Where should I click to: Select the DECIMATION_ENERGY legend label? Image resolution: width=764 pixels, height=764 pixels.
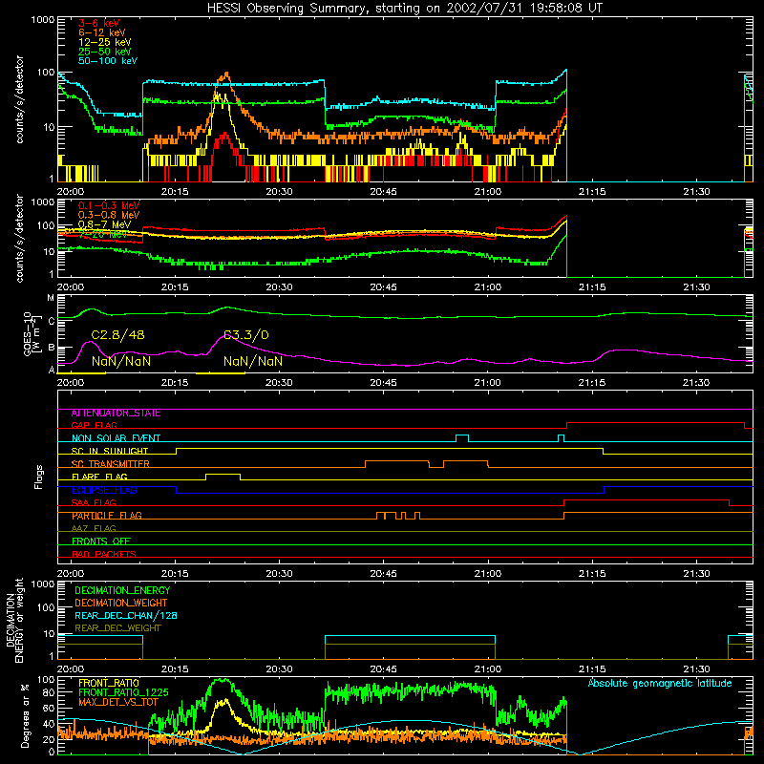tap(123, 590)
